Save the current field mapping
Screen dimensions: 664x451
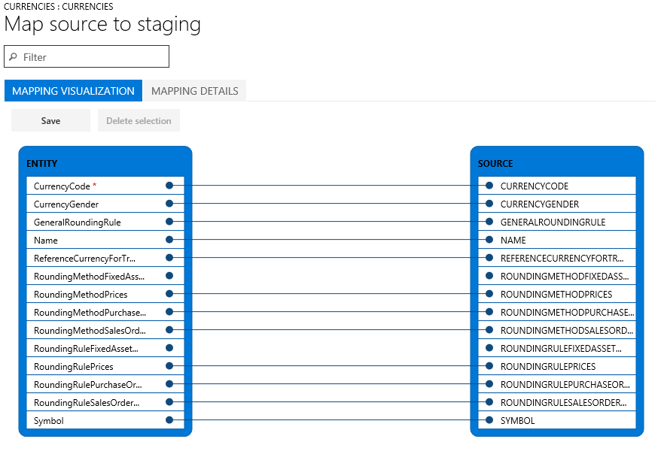point(50,120)
